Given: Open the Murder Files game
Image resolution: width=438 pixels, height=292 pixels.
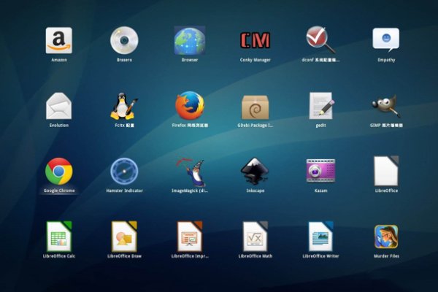Looking at the screenshot, I should coord(385,237).
